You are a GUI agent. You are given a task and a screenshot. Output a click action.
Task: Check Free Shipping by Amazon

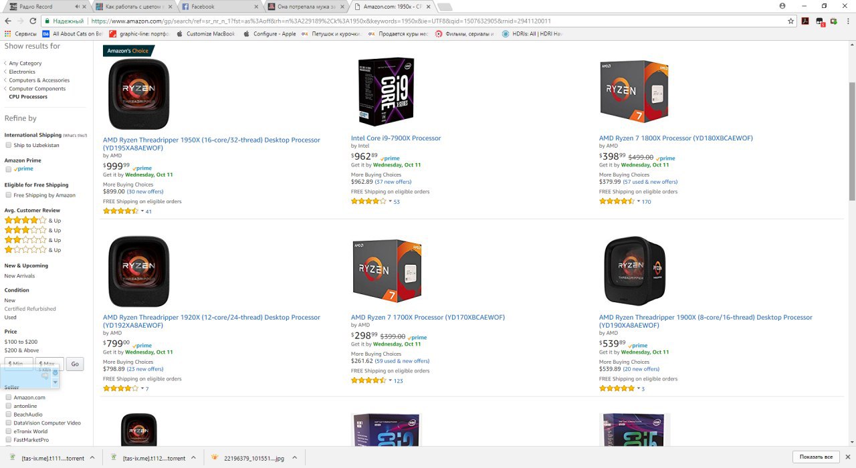click(9, 195)
